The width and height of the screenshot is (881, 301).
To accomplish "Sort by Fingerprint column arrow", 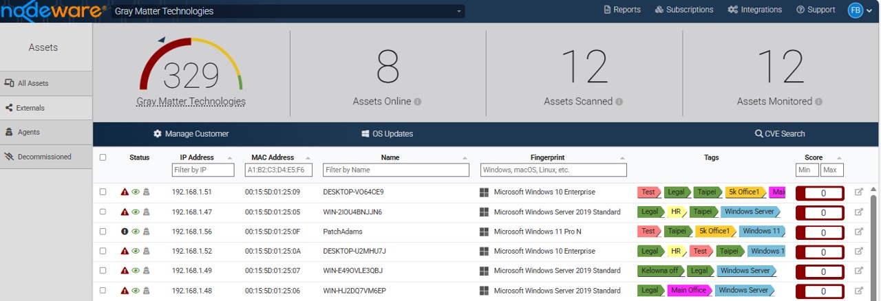I will click(x=622, y=158).
